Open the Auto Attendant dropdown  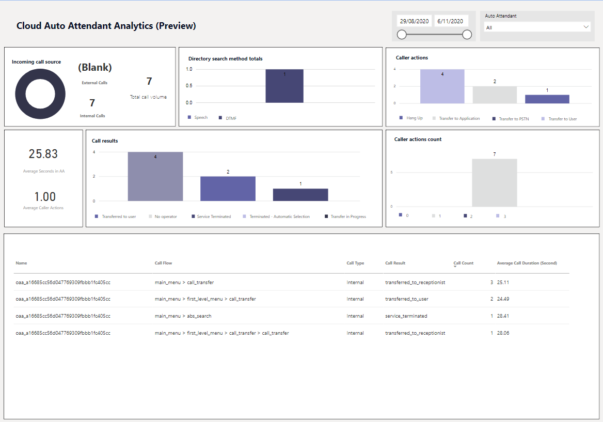[537, 27]
